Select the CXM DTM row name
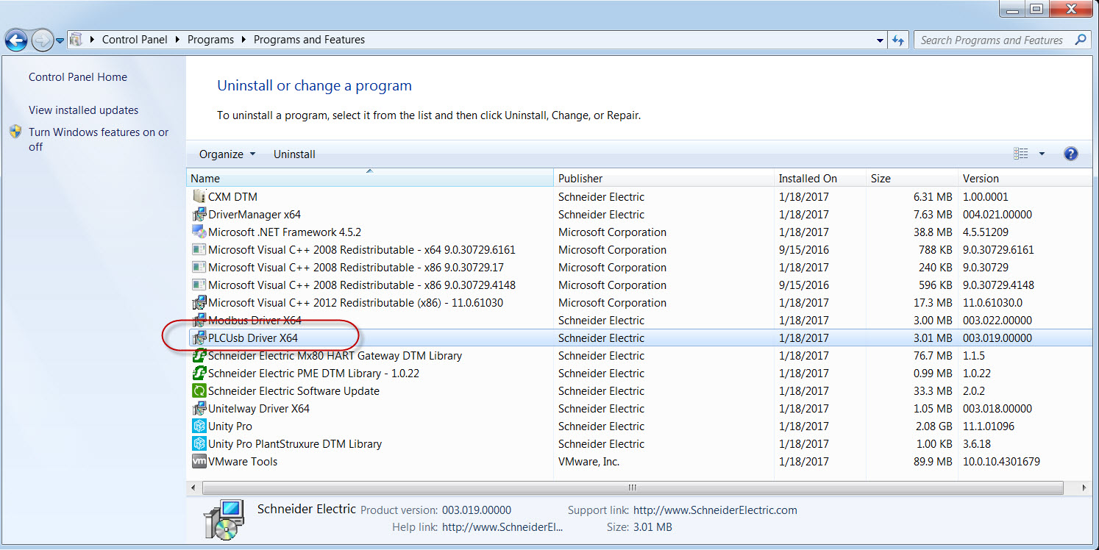 (232, 197)
